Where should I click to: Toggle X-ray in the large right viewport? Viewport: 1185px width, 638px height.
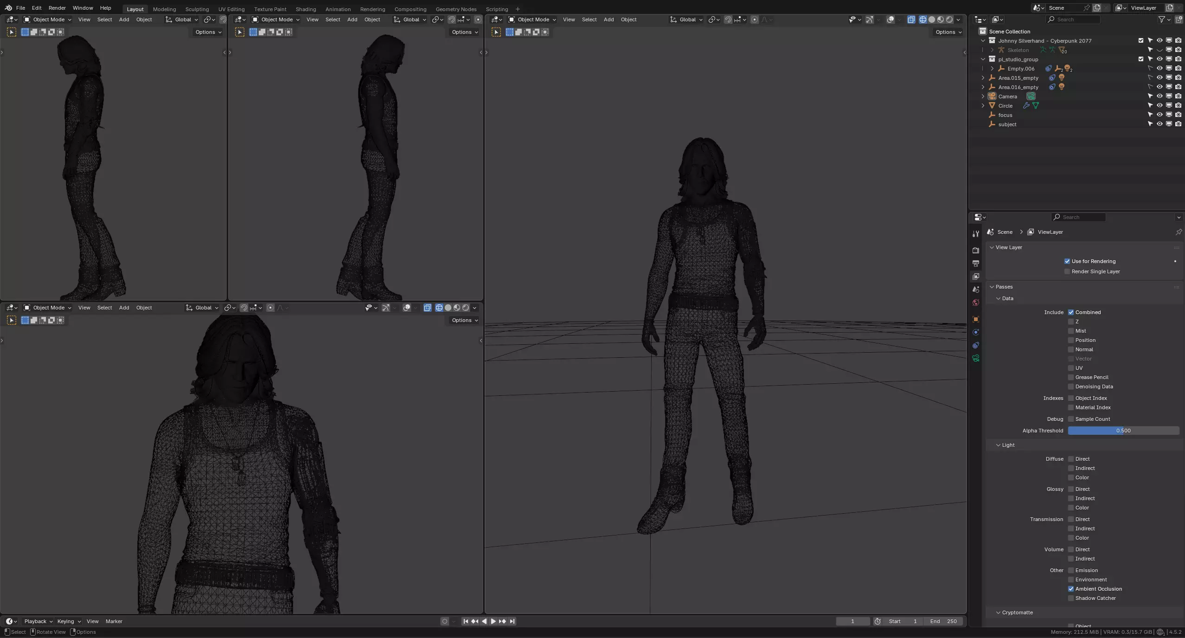(911, 19)
